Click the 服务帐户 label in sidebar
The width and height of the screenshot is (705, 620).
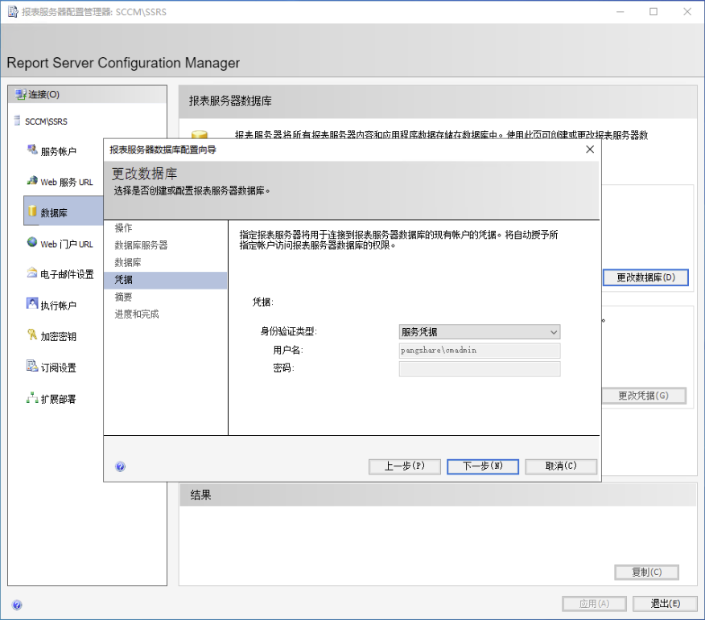(59, 151)
